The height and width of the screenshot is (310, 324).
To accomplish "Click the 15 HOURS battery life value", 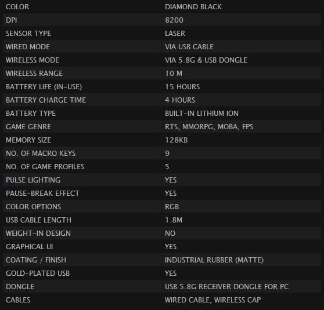I will coord(182,87).
